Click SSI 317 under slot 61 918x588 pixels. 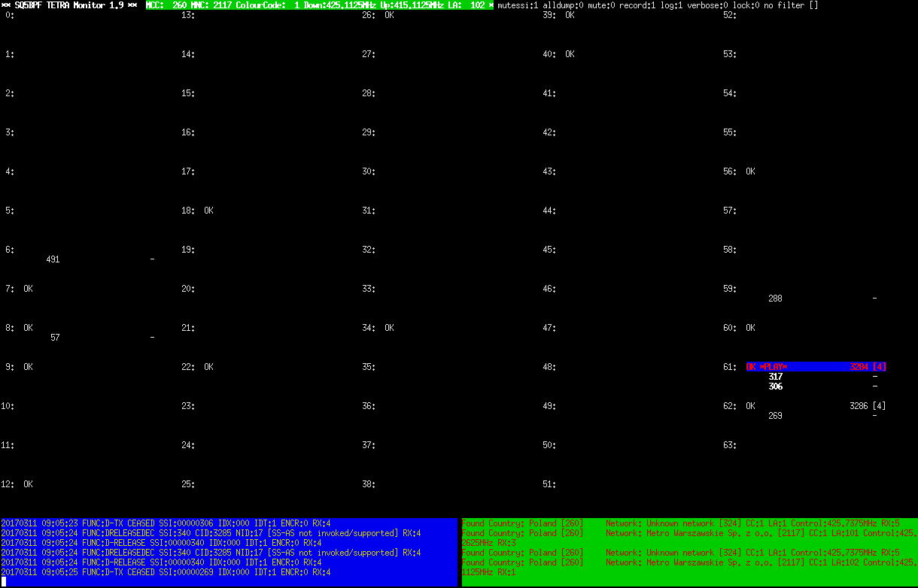(776, 377)
